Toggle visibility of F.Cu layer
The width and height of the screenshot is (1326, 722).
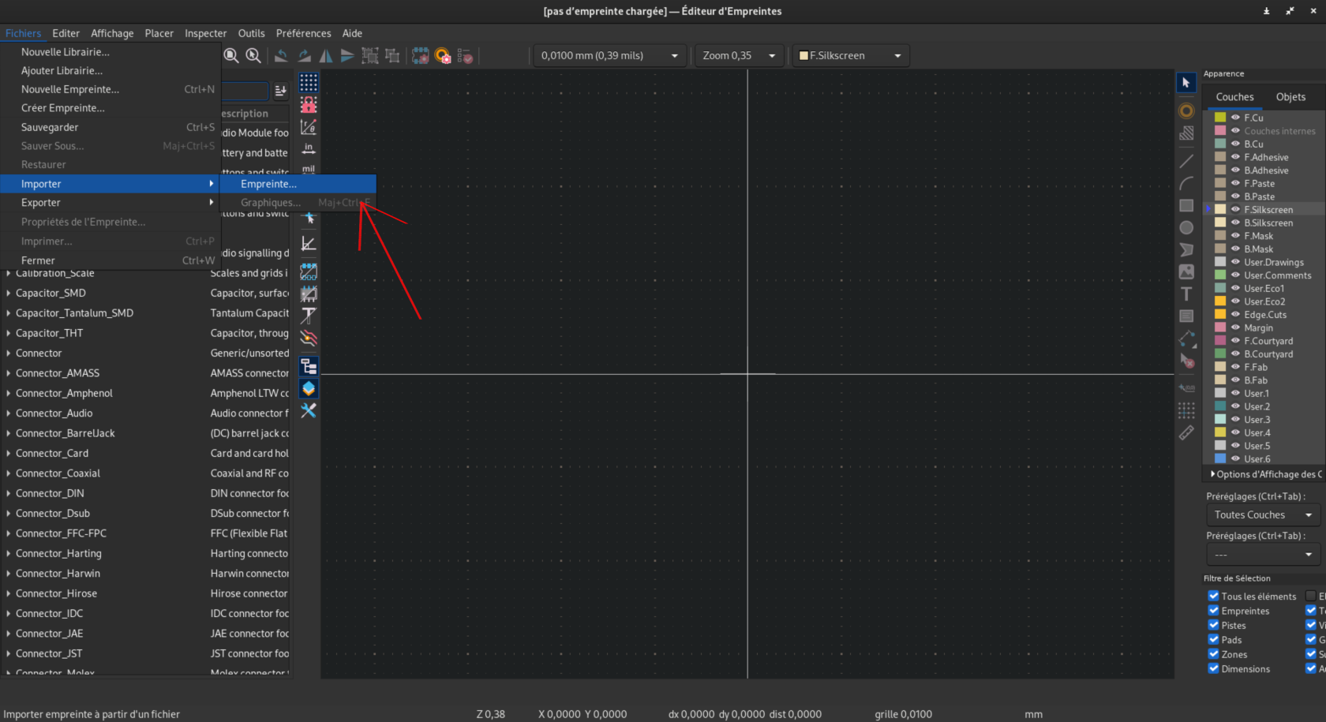[1235, 118]
